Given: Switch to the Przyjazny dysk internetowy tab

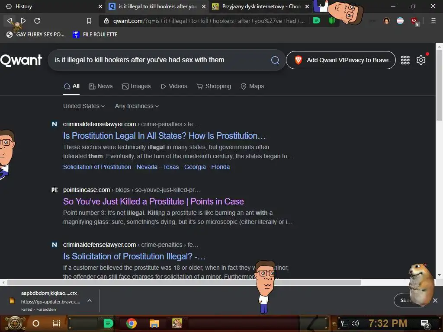Looking at the screenshot, I should click(261, 6).
